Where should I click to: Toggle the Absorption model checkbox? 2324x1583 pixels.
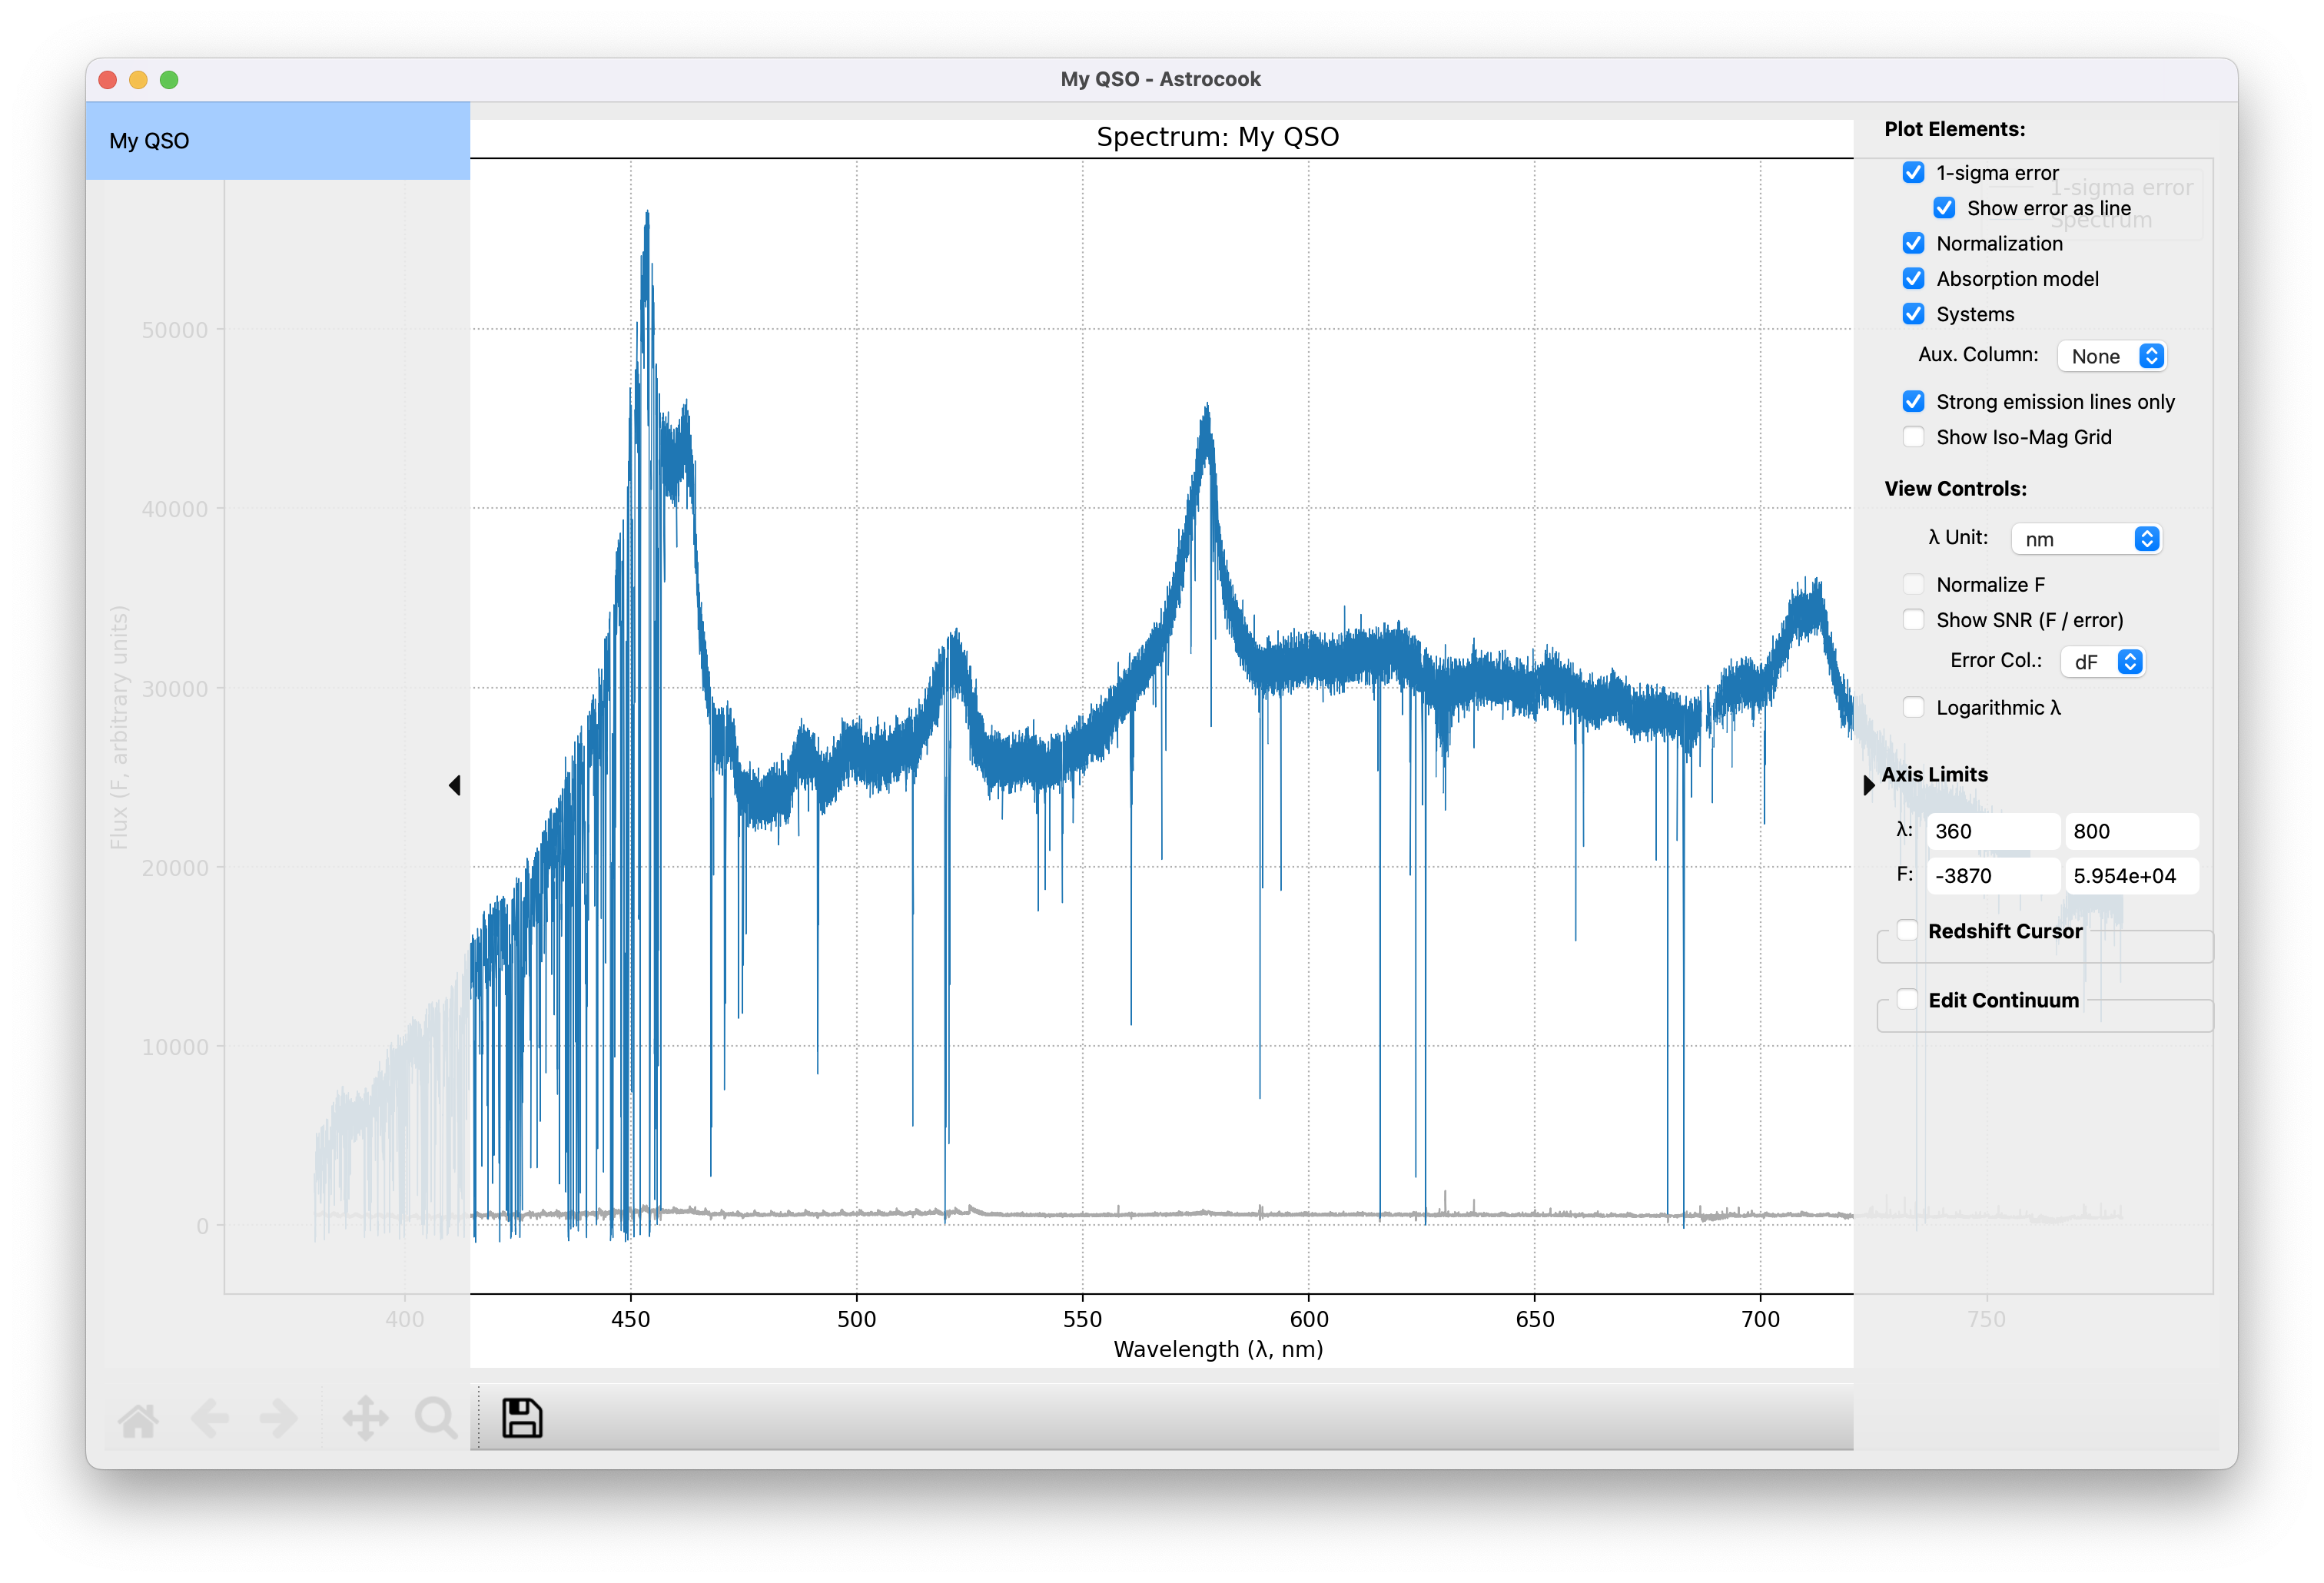(x=1913, y=278)
